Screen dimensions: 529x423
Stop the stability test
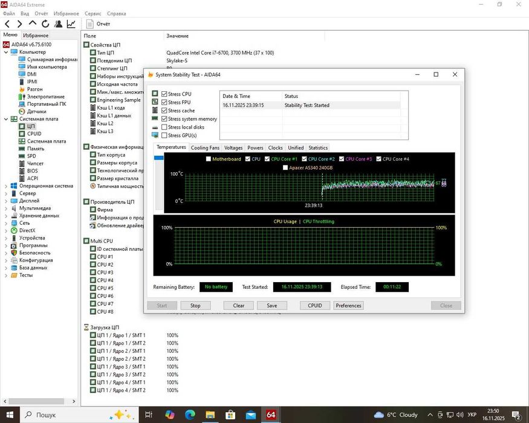click(195, 306)
